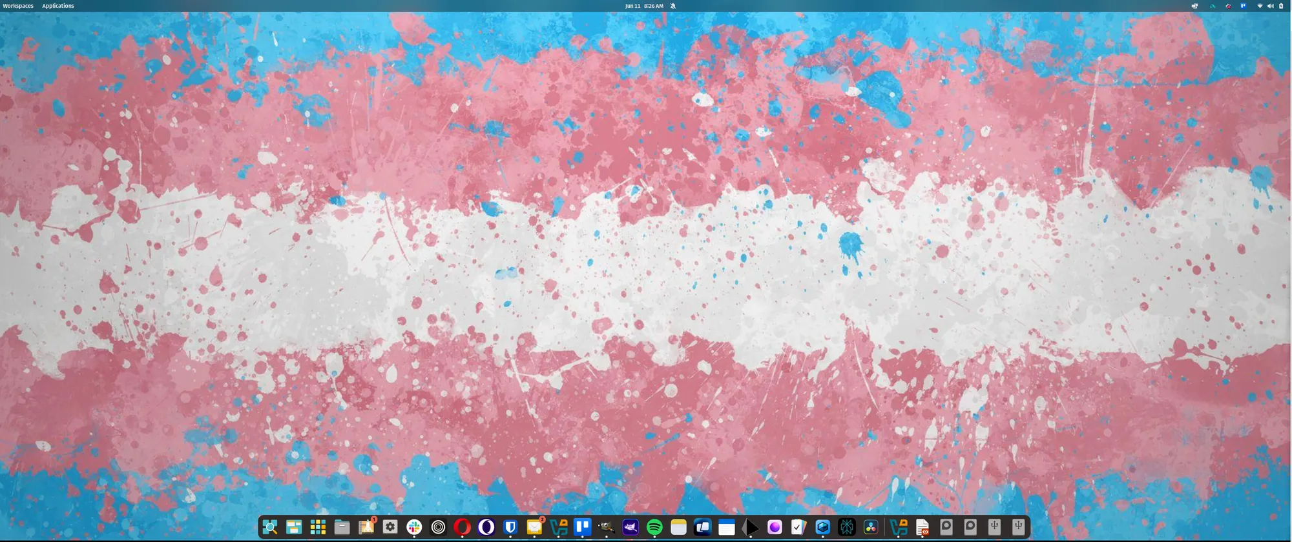Screen dimensions: 1292x542
Task: Launch GIMP with the Wilber mascot icon
Action: pyautogui.click(x=606, y=527)
